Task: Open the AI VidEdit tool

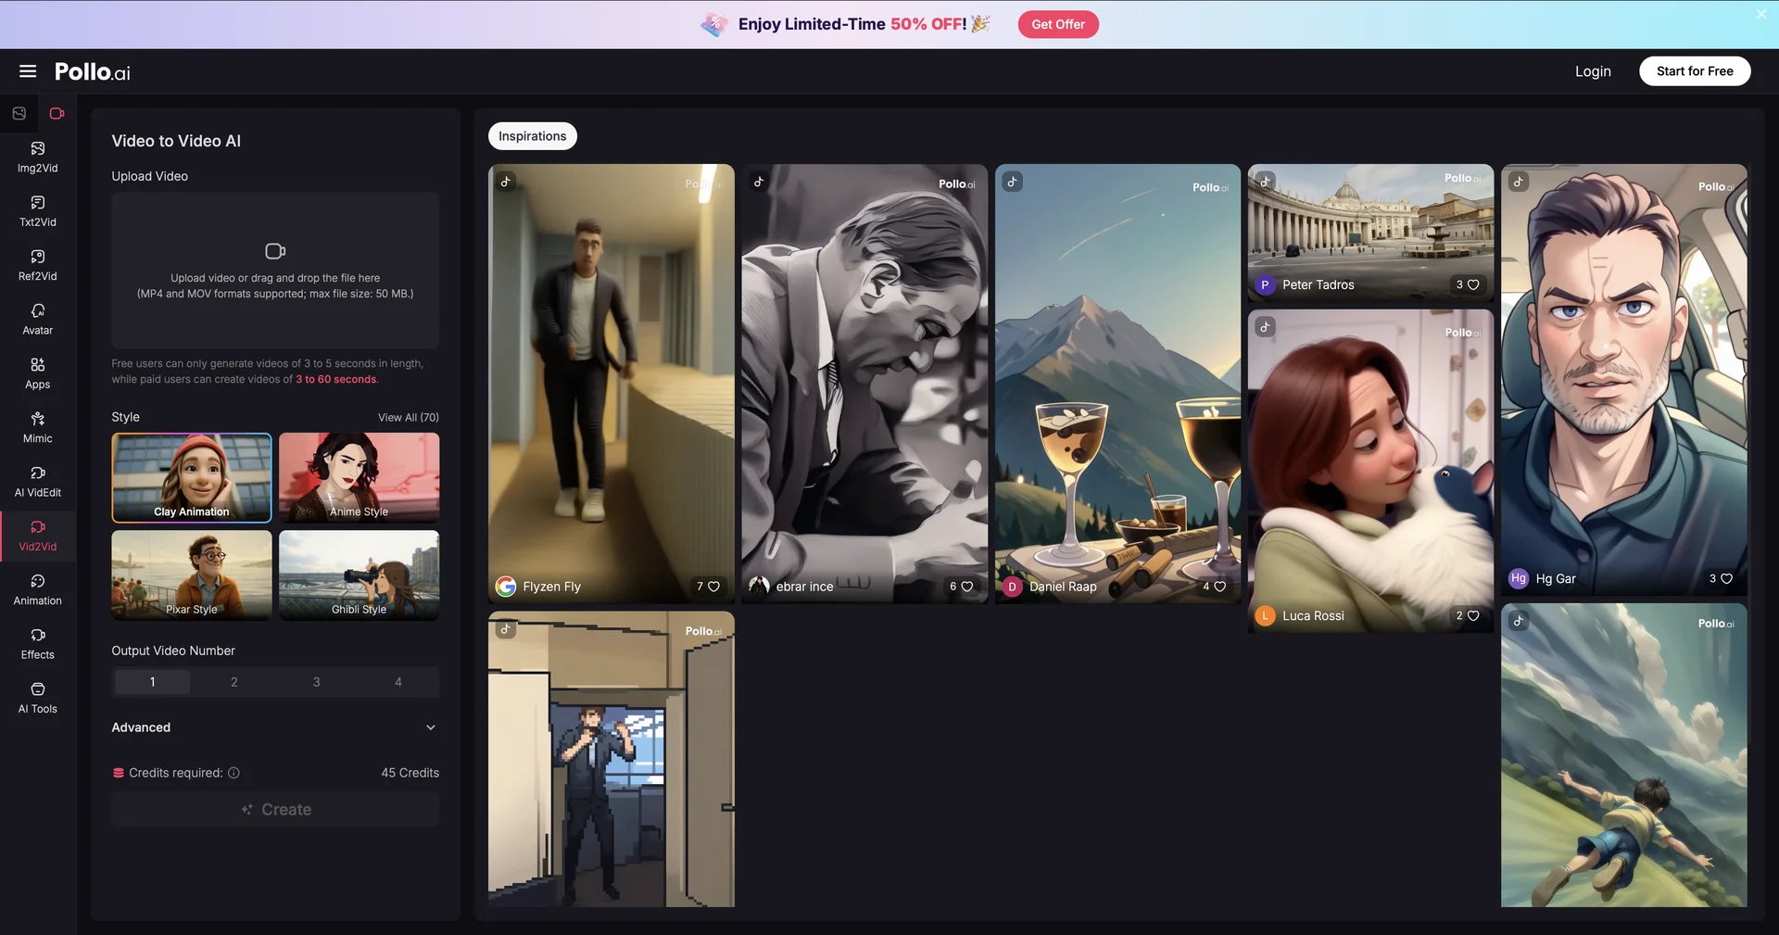Action: click(x=38, y=482)
